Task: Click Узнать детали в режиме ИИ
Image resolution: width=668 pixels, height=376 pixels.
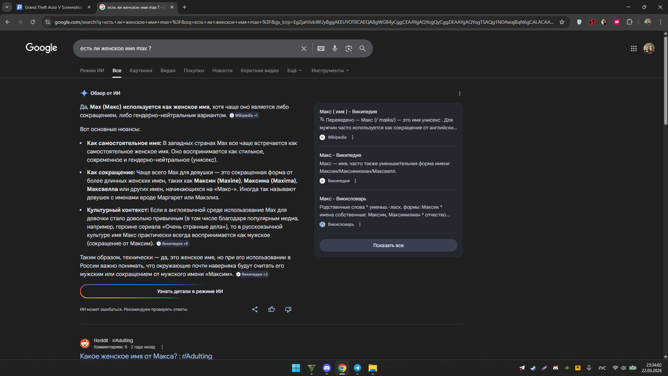Action: [x=190, y=291]
